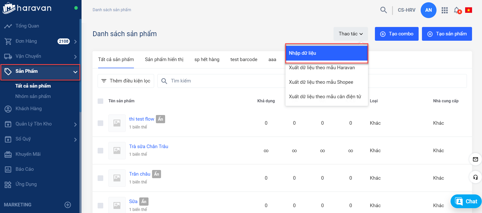Open the Trân châu product link
482x213 pixels.
[140, 174]
